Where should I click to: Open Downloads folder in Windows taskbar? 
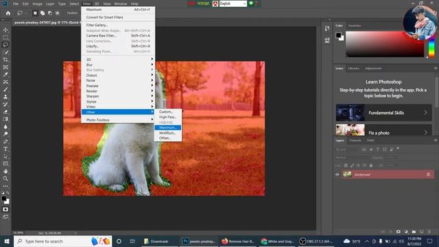tap(156, 241)
